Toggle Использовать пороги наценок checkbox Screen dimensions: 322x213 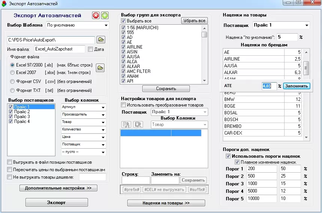228,156
